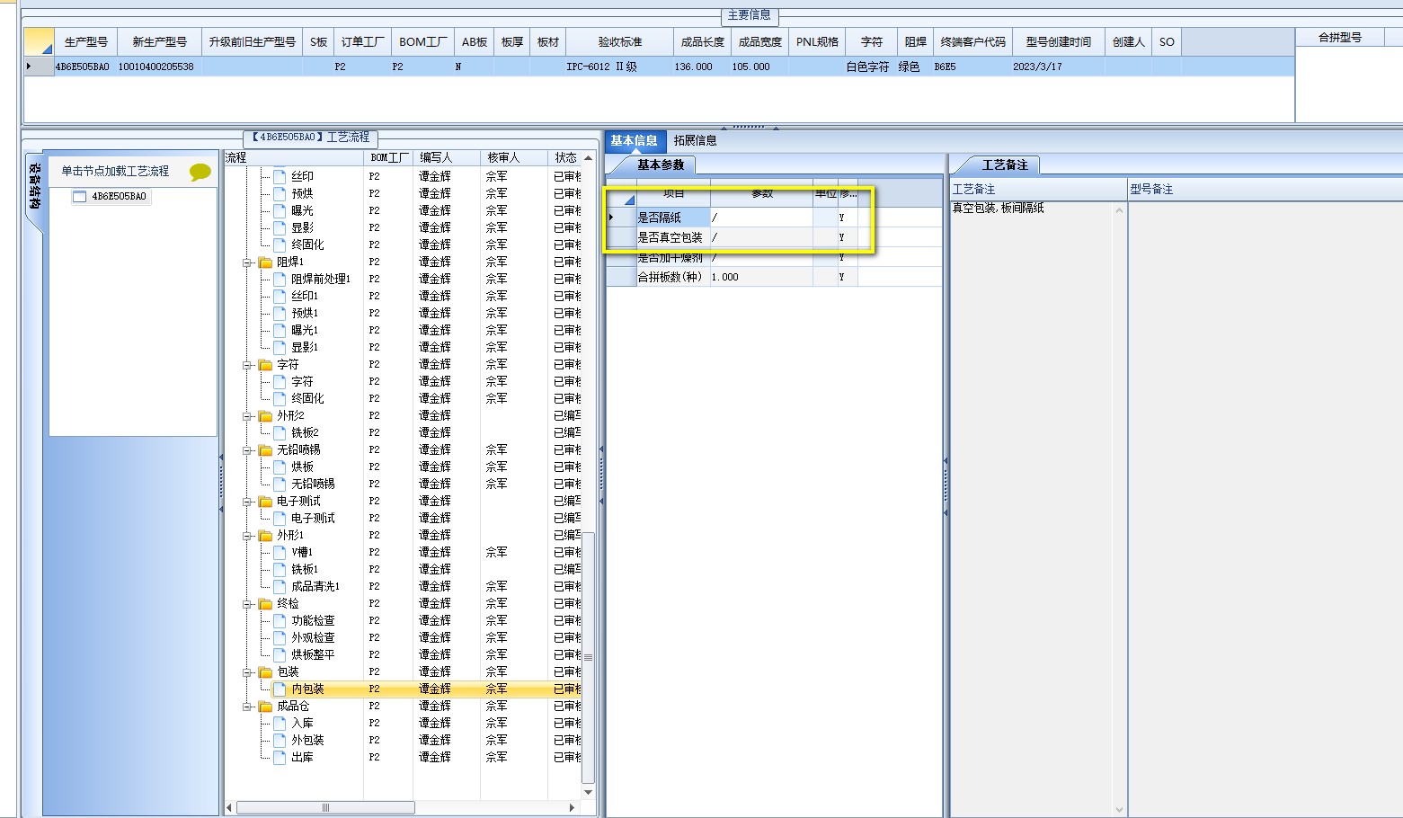This screenshot has width=1403, height=818.
Task: Click the document icon for 丝印1
Action: pyautogui.click(x=280, y=297)
